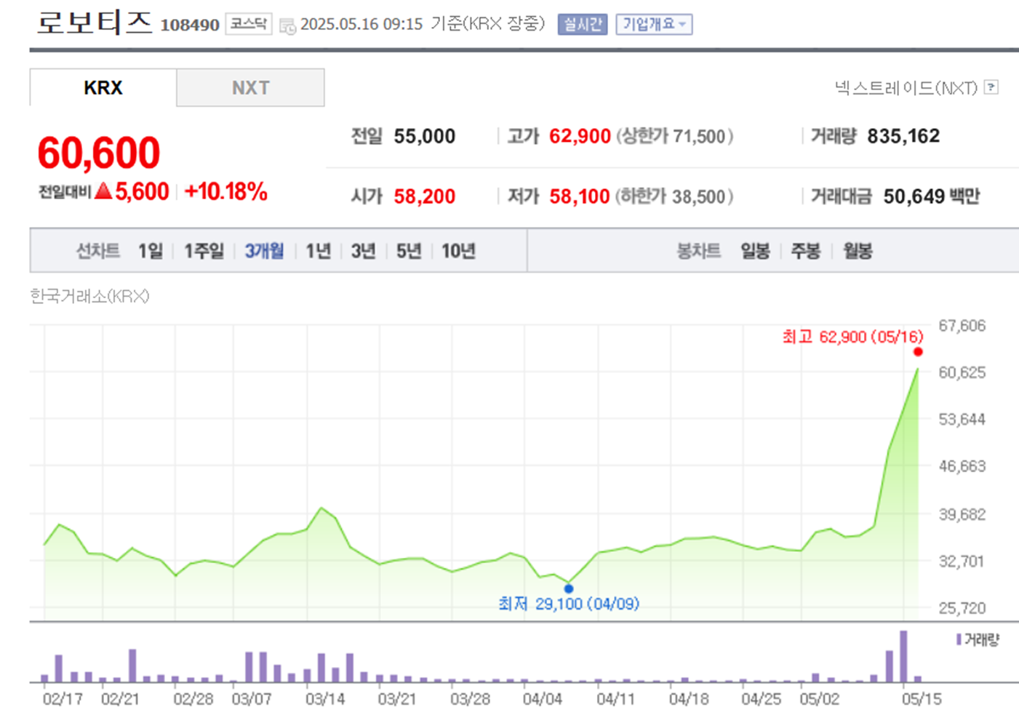The height and width of the screenshot is (723, 1019).
Task: Click the purple 거래량 legend marker
Action: [x=959, y=639]
